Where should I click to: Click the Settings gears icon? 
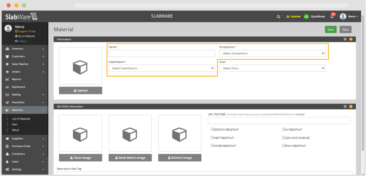(x=7, y=169)
